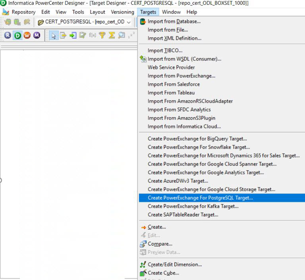Viewport: 305px width, 280px height.
Task: Select Create PowerExchange For Snowflake Target...
Action: (199, 147)
